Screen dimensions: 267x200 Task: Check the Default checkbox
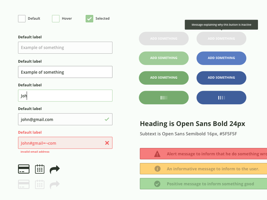[x=22, y=19]
